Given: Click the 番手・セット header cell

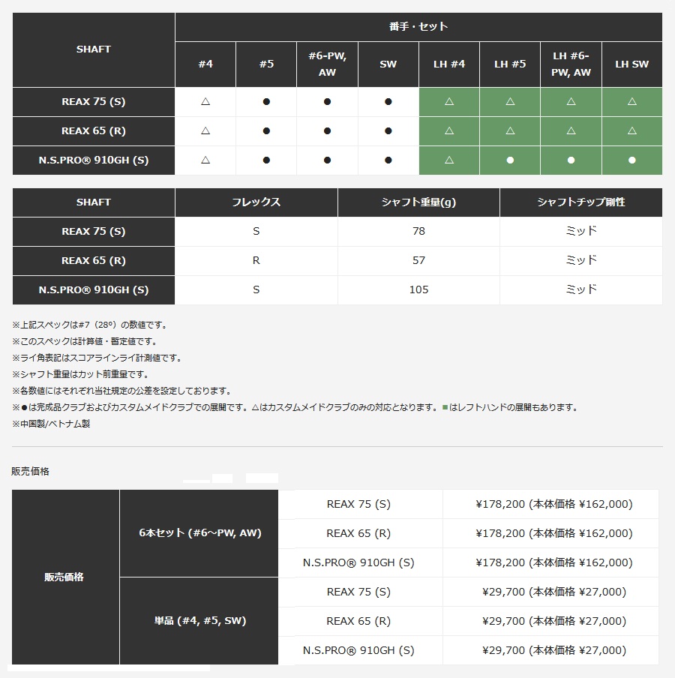Looking at the screenshot, I should pos(418,27).
